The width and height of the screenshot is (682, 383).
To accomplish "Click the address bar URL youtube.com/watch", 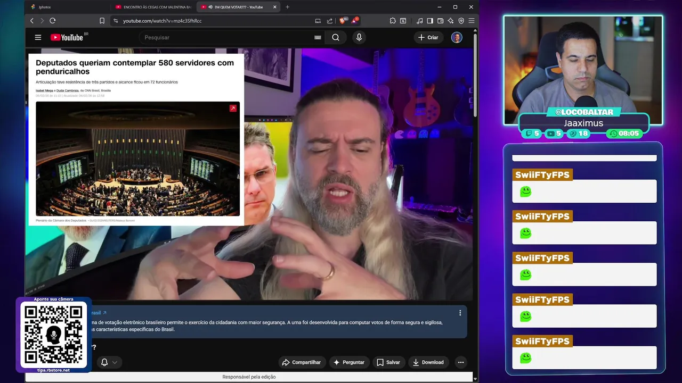I will [163, 21].
